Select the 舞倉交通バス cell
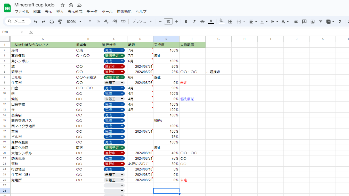349x196 pixels. [x=43, y=121]
